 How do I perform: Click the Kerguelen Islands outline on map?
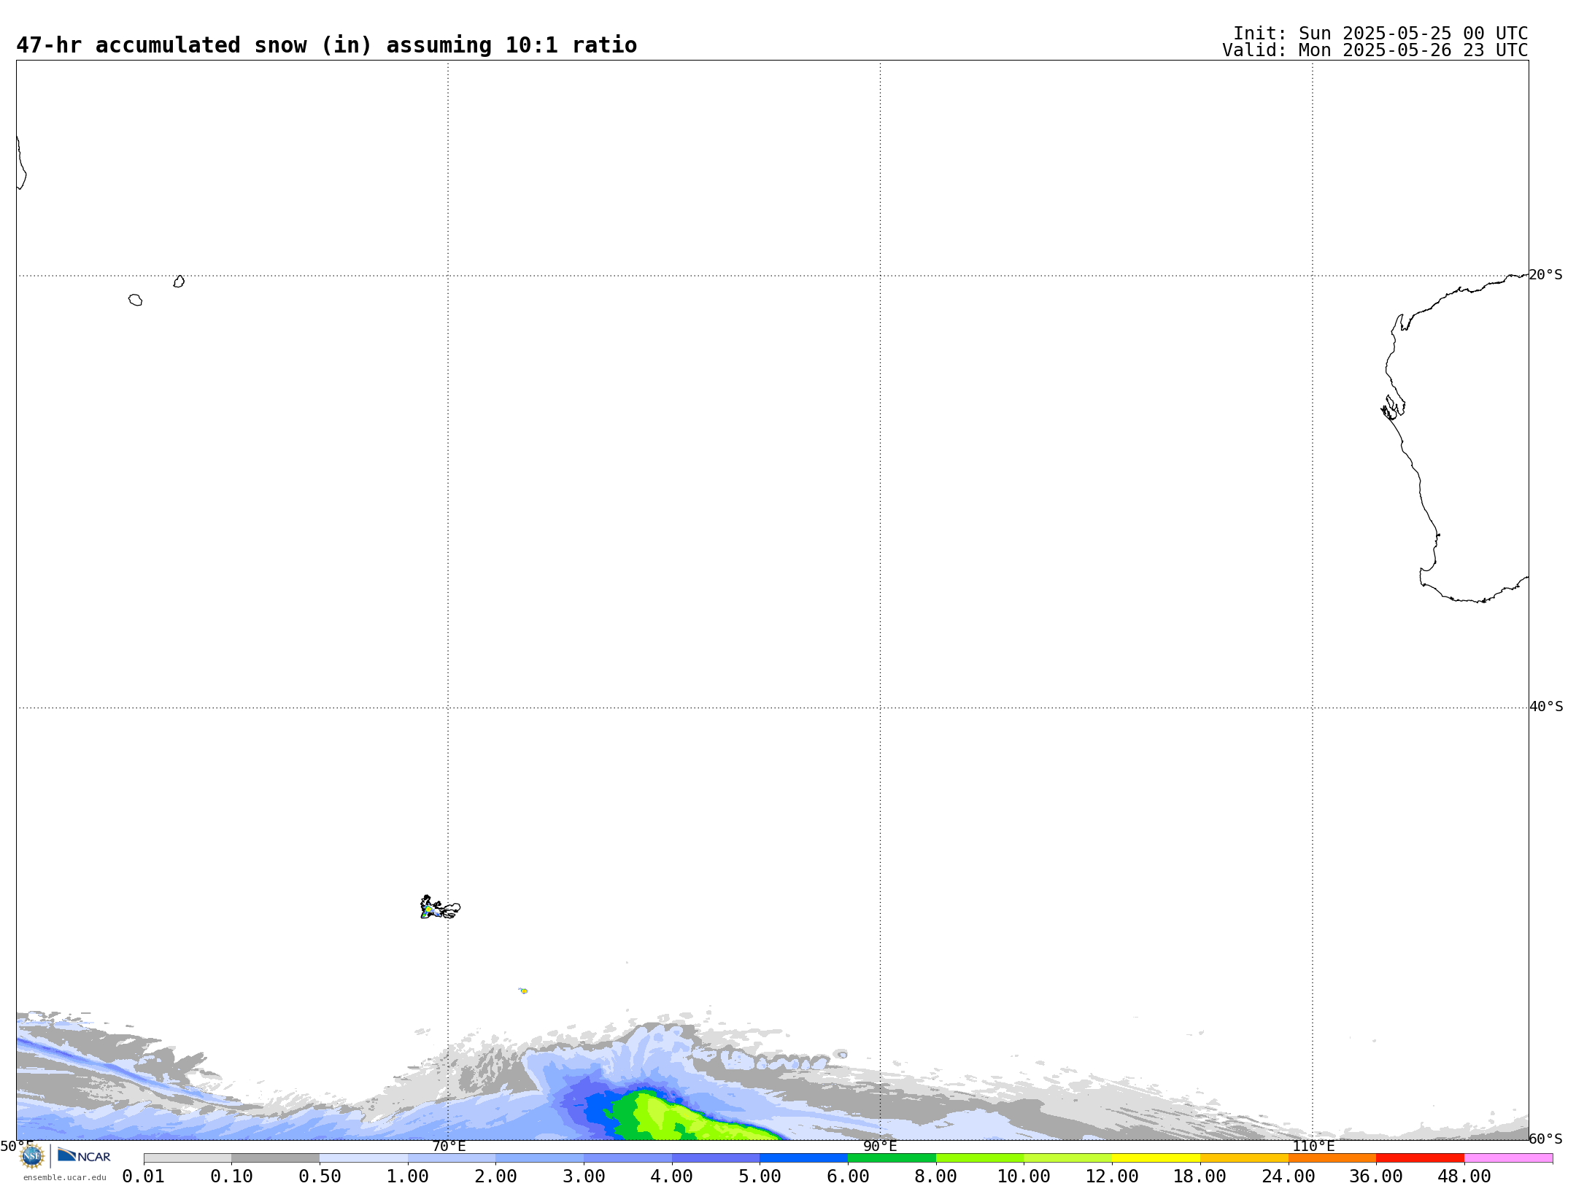tap(440, 907)
